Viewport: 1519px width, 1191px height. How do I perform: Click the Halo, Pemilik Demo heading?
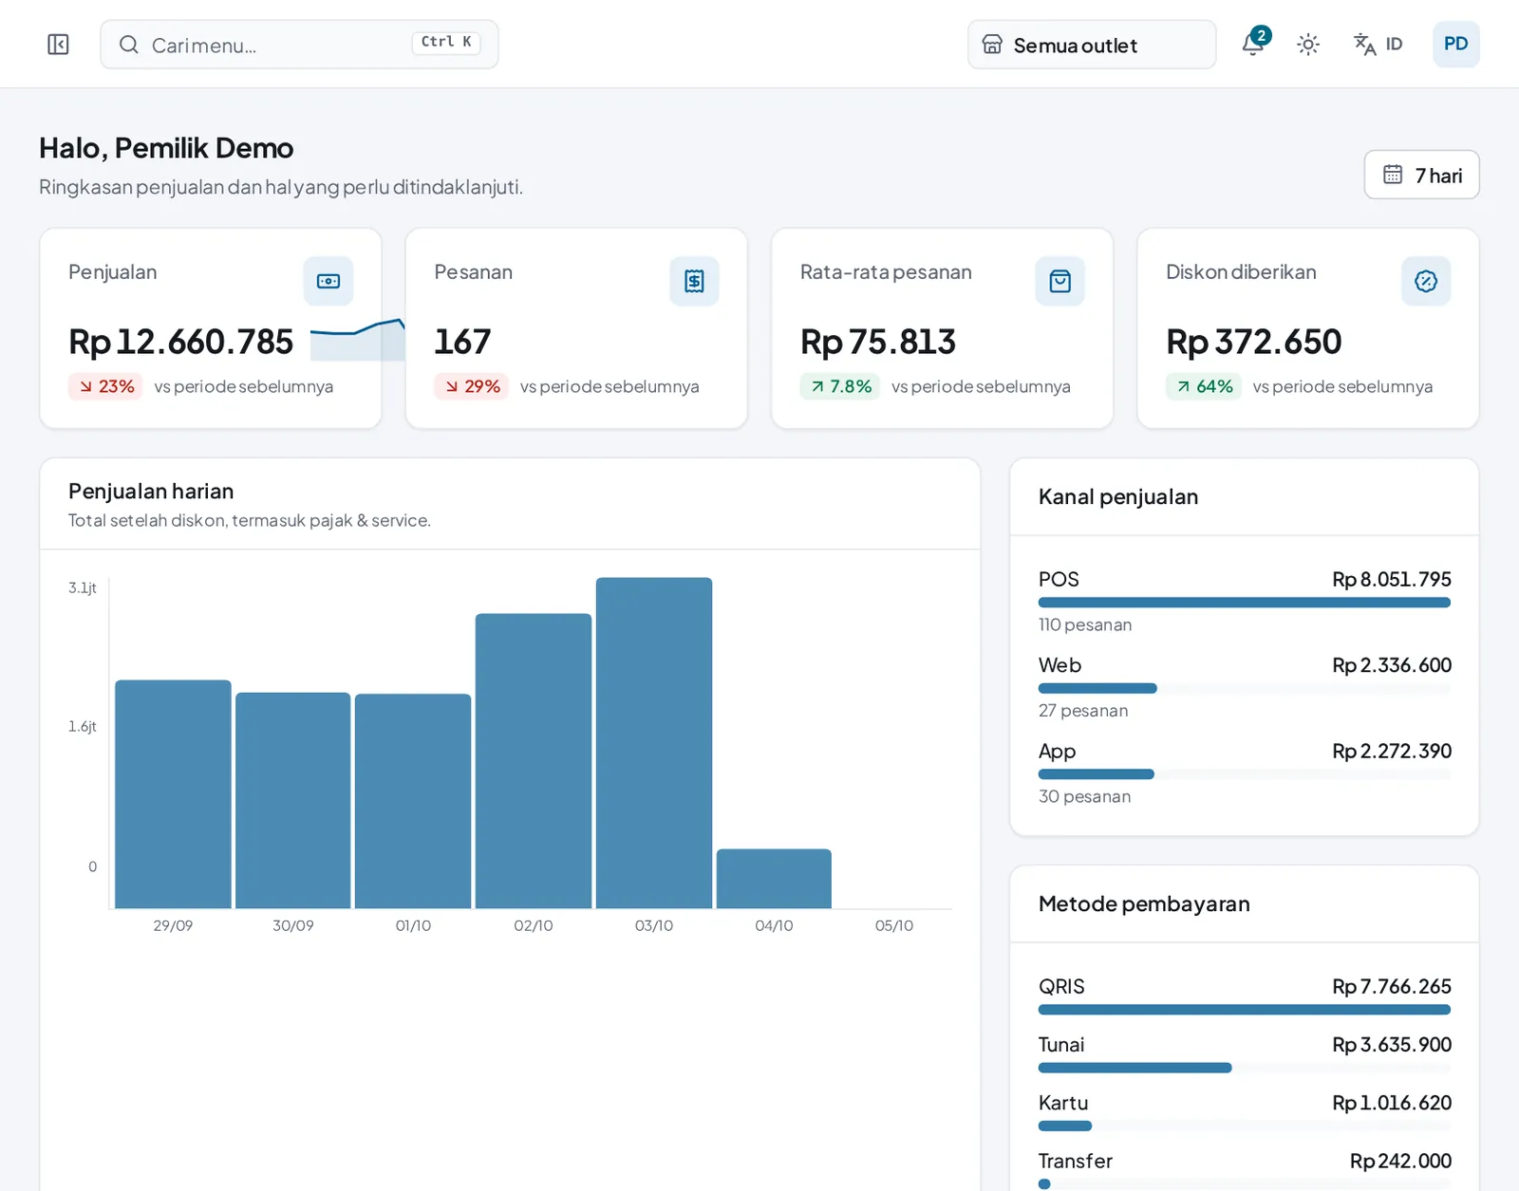pos(166,148)
